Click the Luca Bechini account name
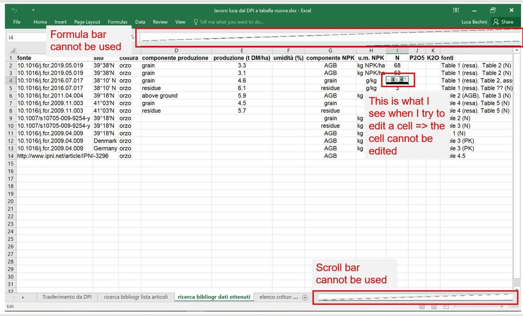This screenshot has height=316, width=523. (474, 22)
